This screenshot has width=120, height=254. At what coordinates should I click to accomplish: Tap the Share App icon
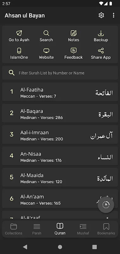tap(101, 51)
